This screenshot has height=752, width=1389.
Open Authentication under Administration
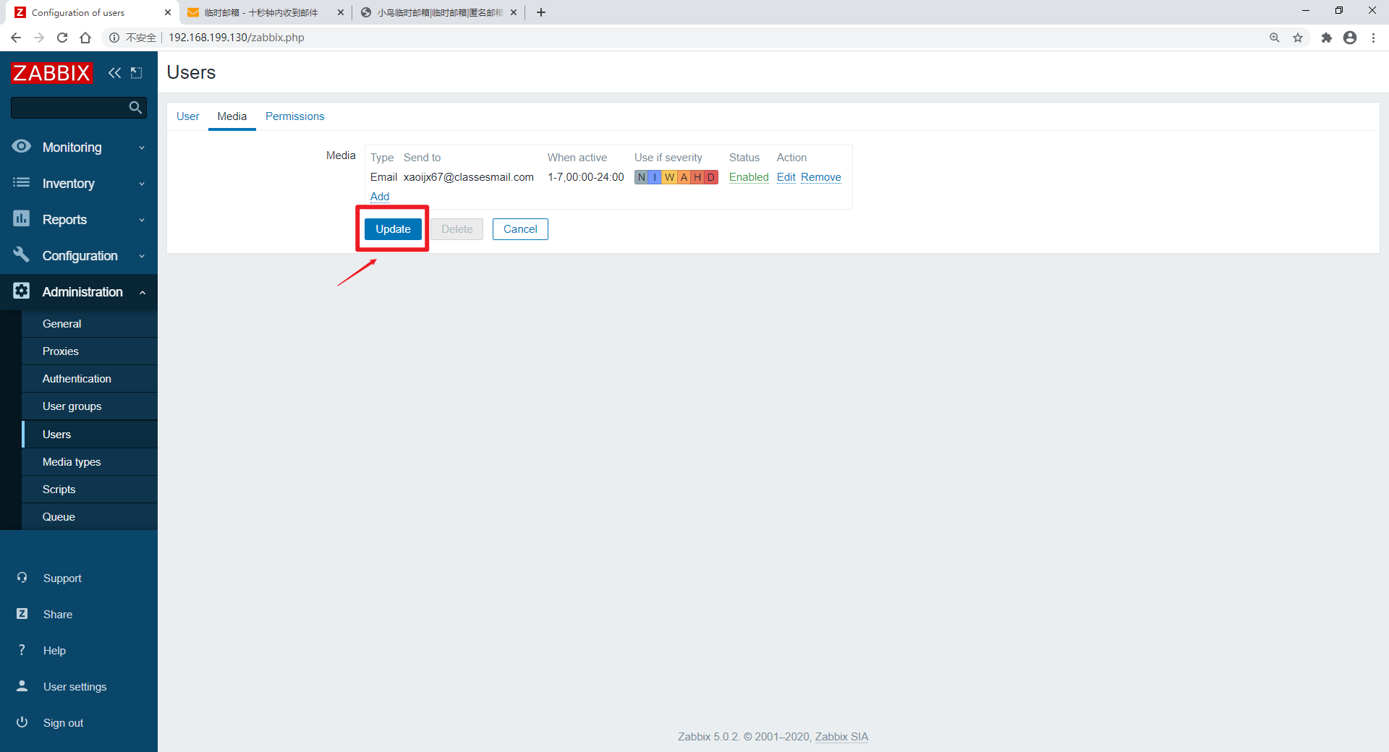click(x=90, y=379)
